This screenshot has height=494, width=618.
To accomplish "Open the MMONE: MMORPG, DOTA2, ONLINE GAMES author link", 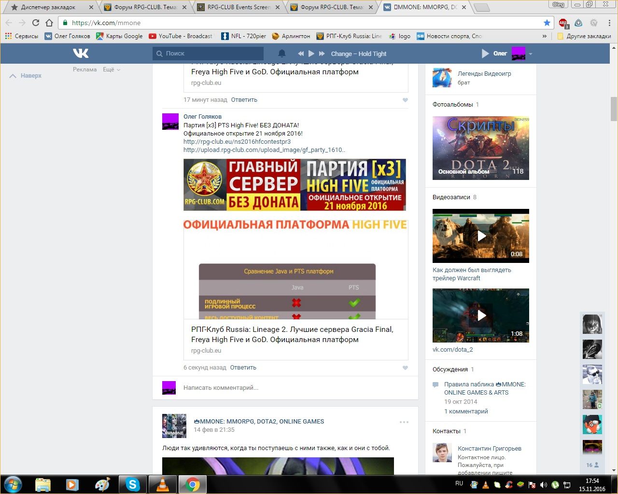I will (259, 422).
